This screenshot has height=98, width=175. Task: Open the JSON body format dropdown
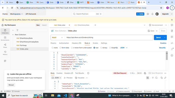tap(124, 48)
